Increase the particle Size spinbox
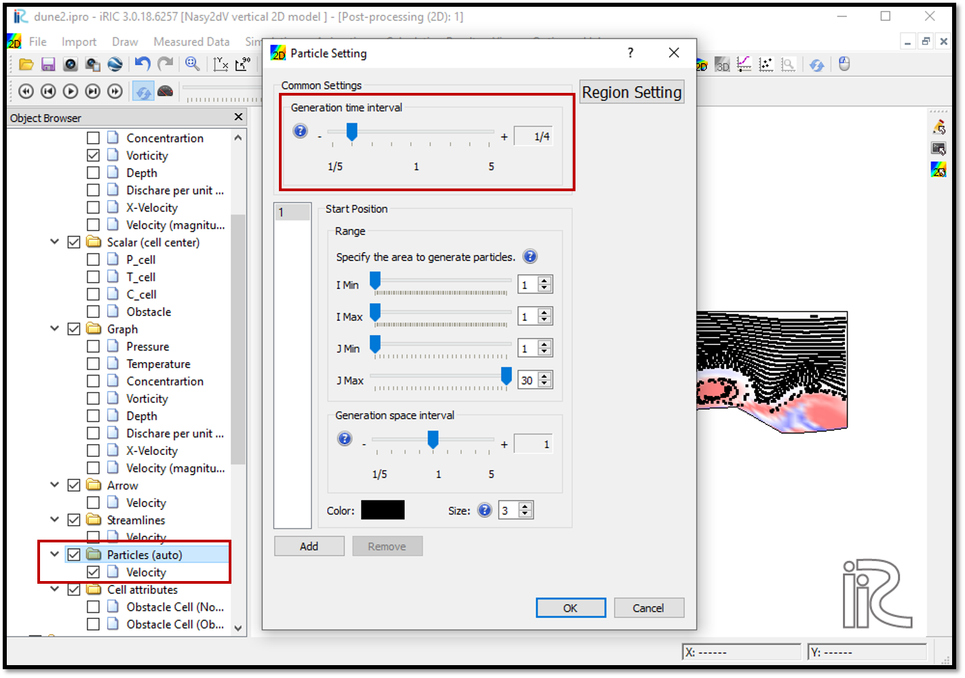 pos(525,506)
